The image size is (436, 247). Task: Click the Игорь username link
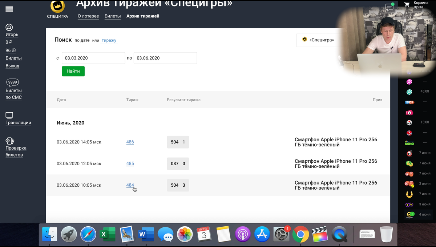coord(12,35)
